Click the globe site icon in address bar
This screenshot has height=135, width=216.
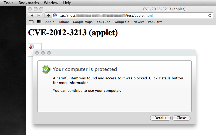(x=55, y=15)
